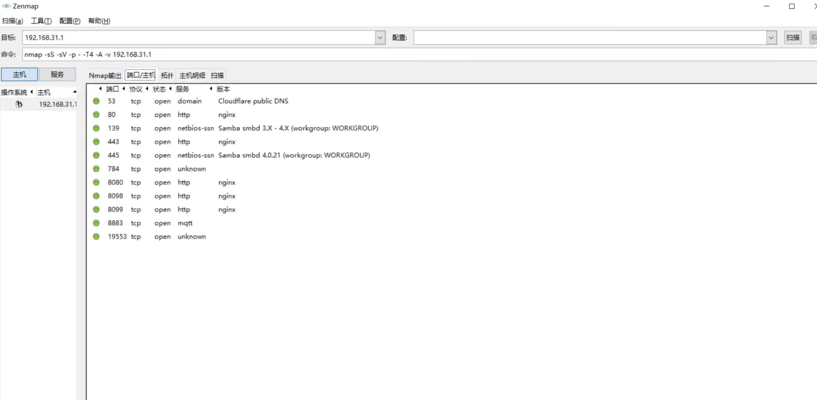Sort by the 版本 version column header
Image resolution: width=817 pixels, height=400 pixels.
pos(223,89)
